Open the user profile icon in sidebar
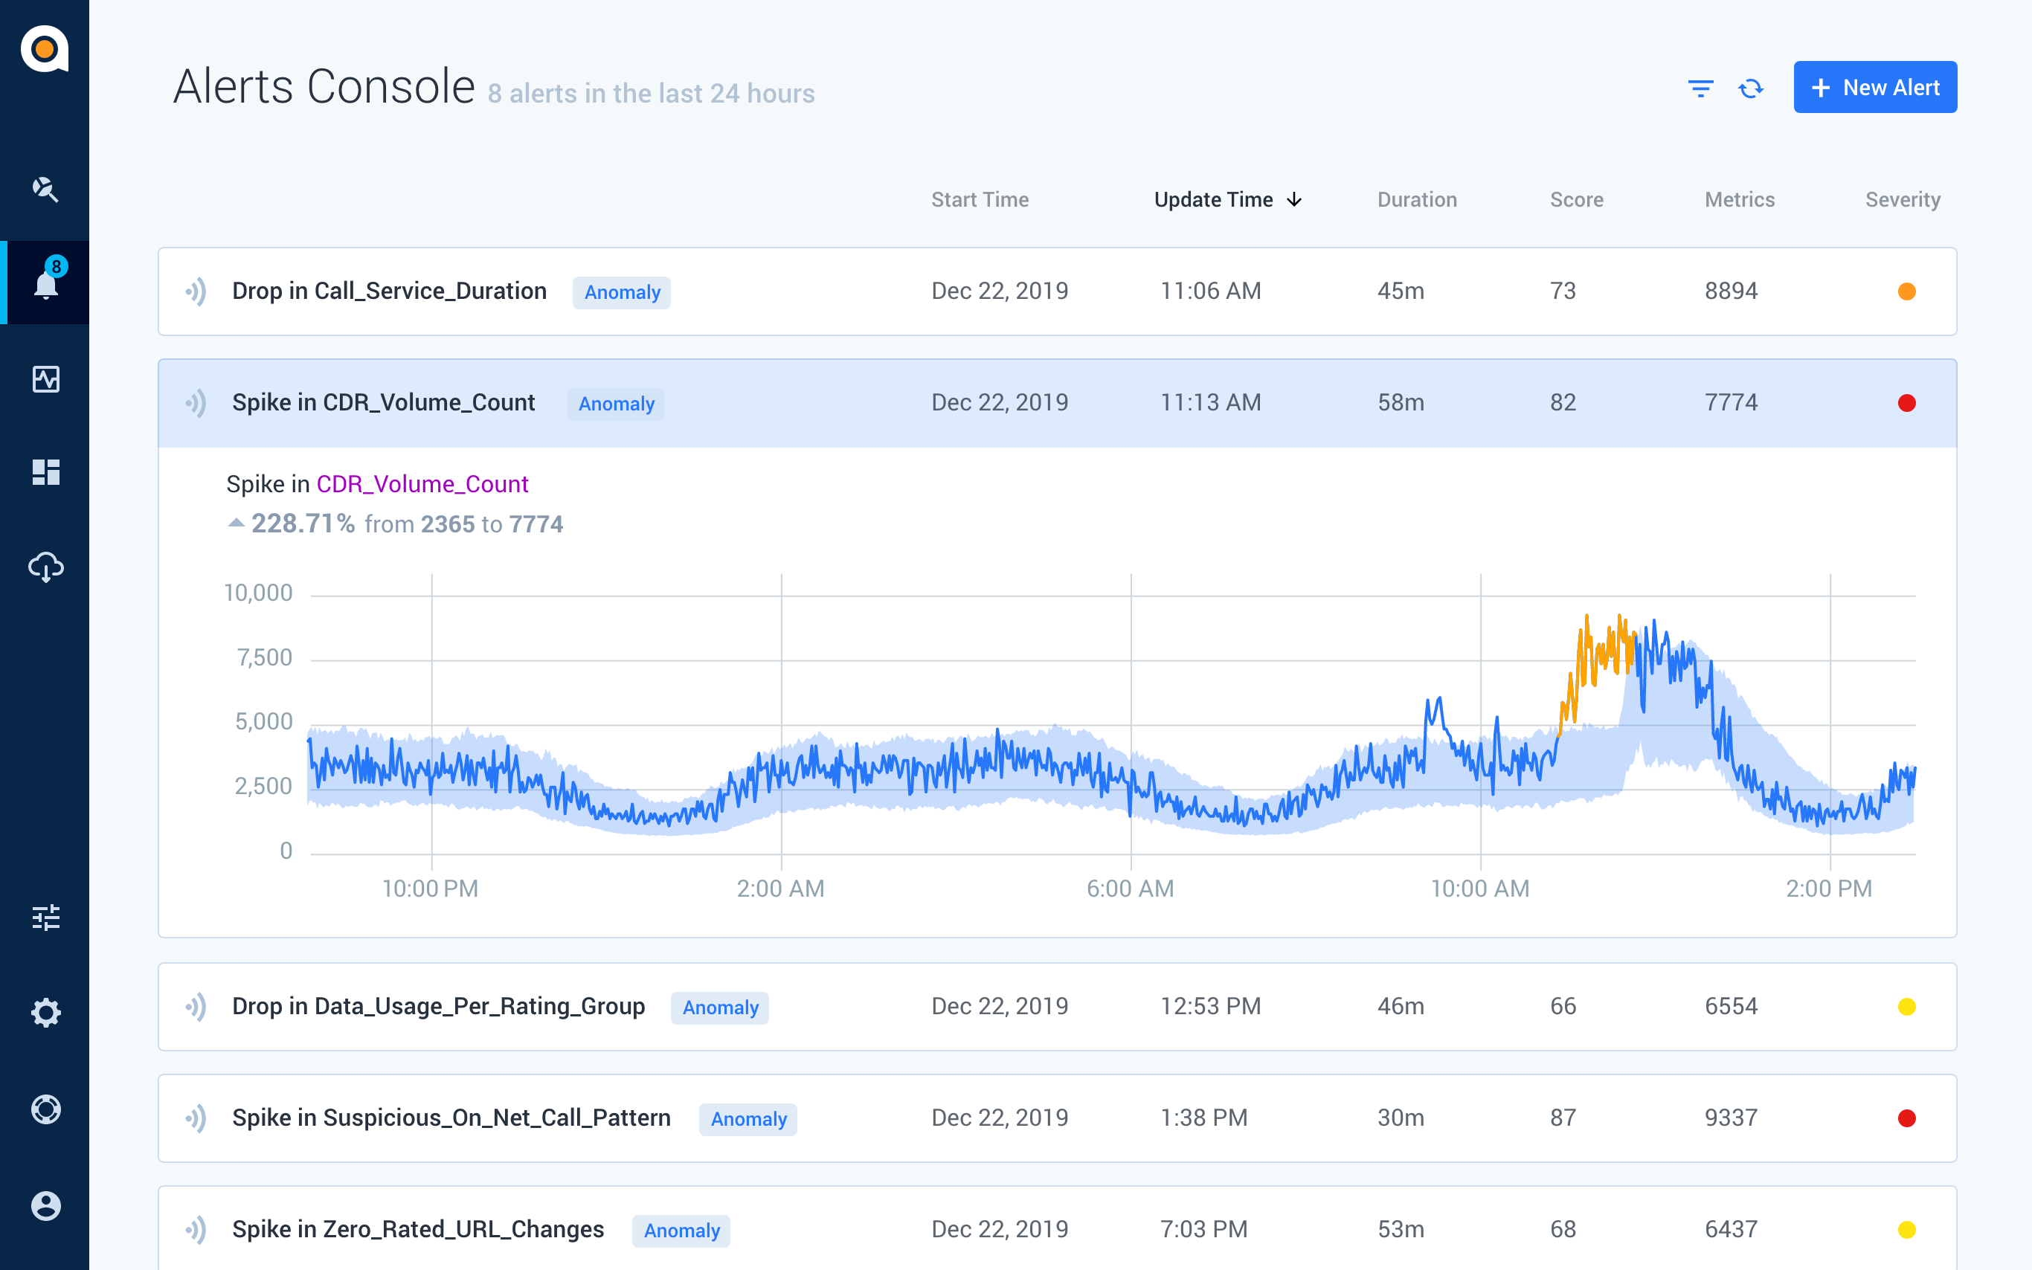The height and width of the screenshot is (1270, 2032). point(45,1205)
